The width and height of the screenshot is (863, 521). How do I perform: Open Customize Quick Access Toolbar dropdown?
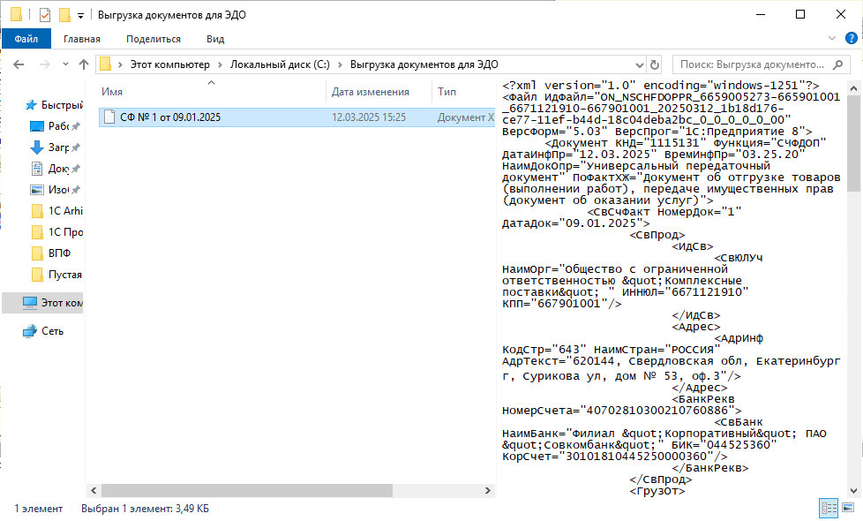(x=81, y=15)
